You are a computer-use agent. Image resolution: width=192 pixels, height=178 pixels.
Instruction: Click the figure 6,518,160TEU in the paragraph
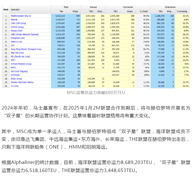(41, 170)
